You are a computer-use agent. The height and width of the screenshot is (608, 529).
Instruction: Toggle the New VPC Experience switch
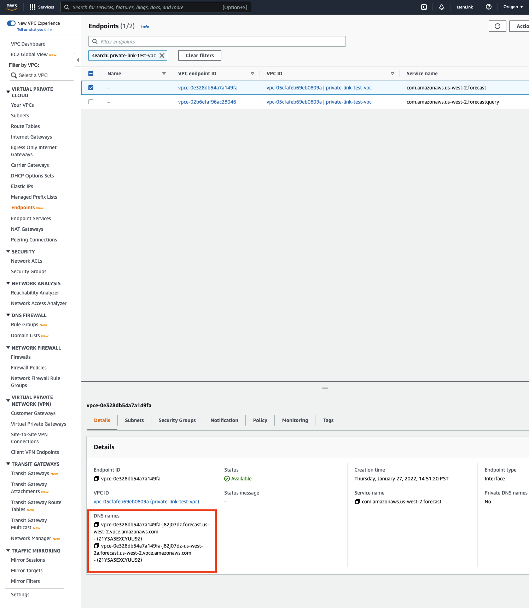click(x=11, y=23)
